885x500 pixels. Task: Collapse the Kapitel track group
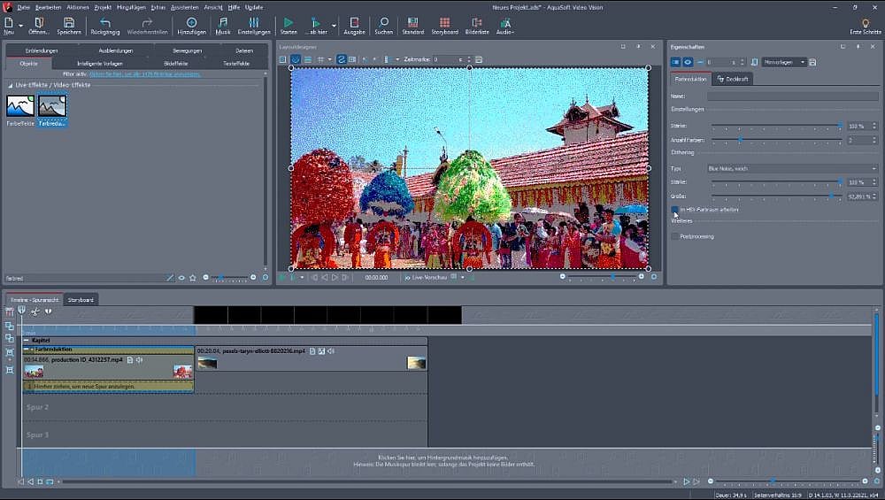coord(27,340)
